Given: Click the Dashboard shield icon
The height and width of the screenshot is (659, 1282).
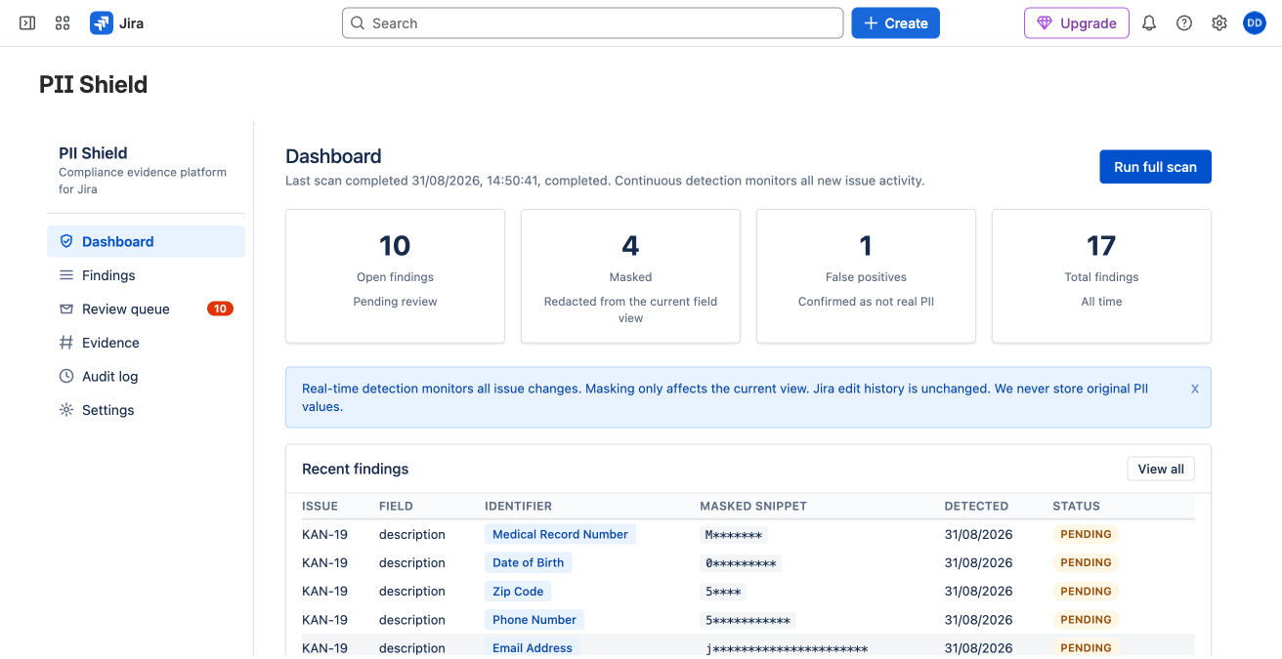Looking at the screenshot, I should 66,241.
